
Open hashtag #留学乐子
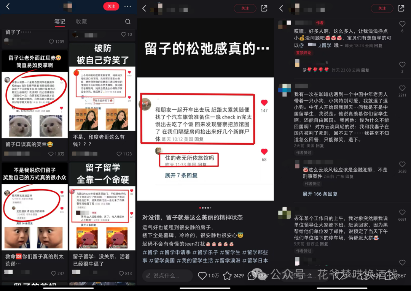click(x=205, y=252)
